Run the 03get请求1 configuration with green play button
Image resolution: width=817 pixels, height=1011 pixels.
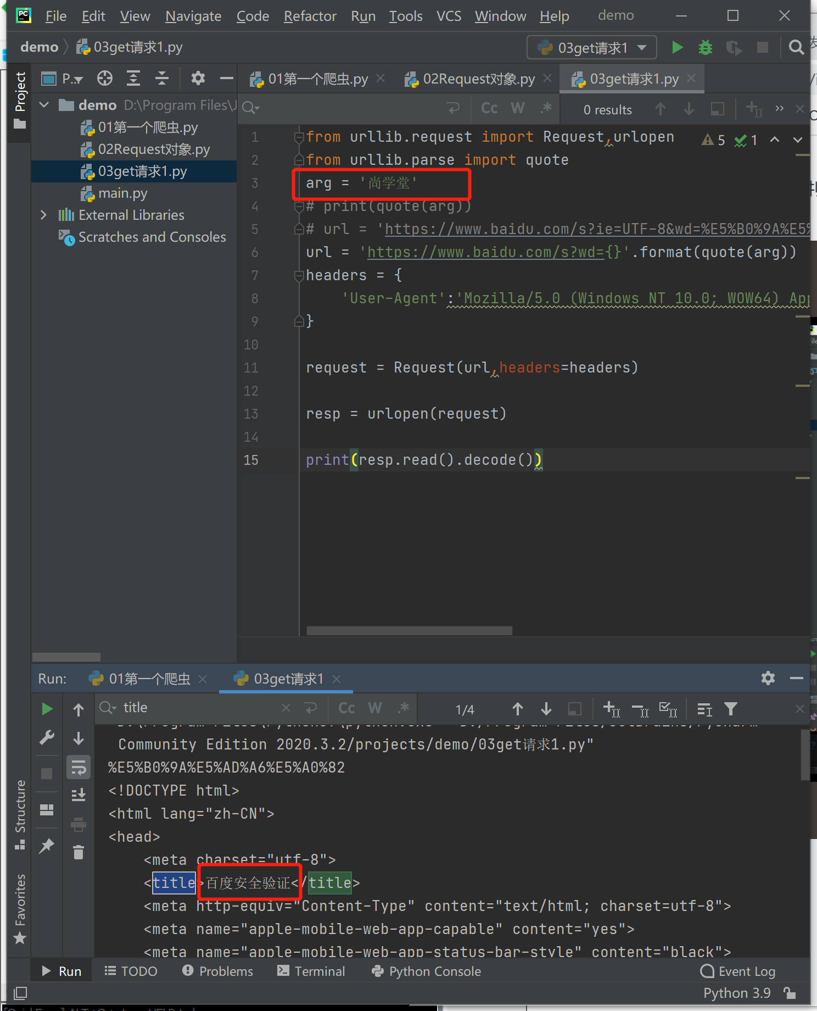(678, 48)
